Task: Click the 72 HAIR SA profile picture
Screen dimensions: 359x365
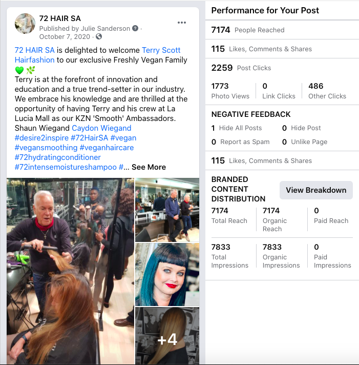Action: [25, 24]
